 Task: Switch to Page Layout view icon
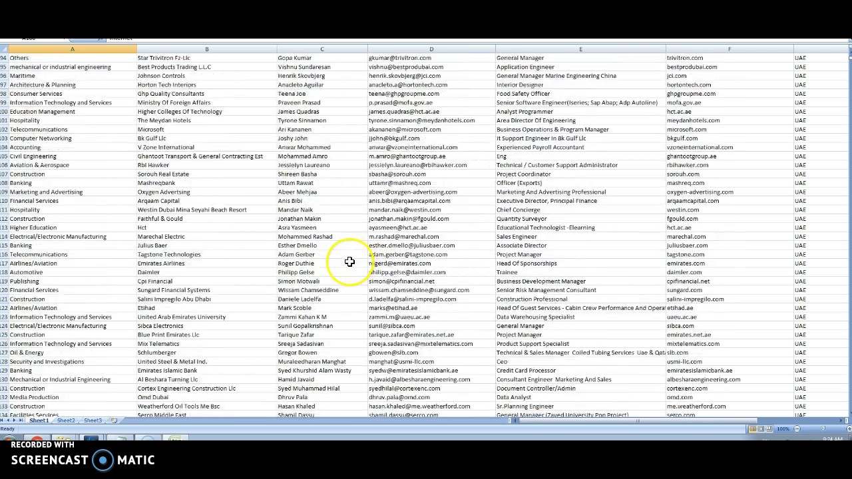761,429
